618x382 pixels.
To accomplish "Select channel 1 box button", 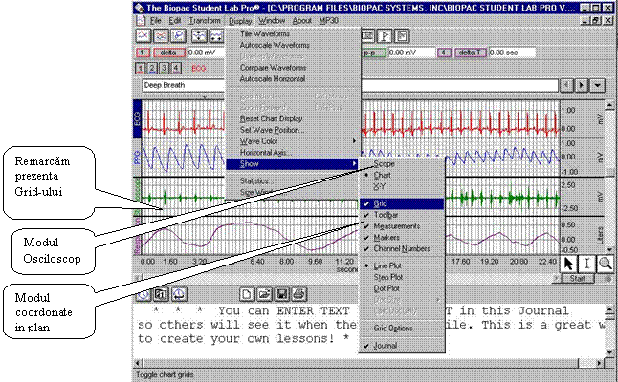I will pos(142,69).
